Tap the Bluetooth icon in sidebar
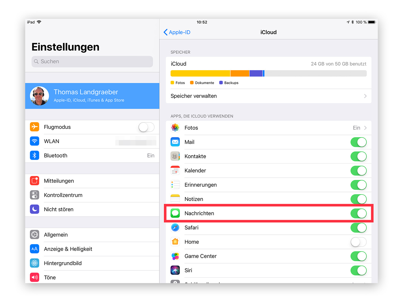 pos(35,156)
